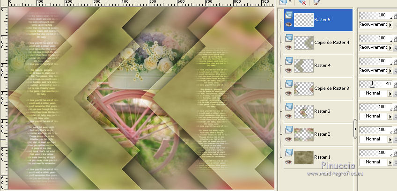The height and width of the screenshot is (191, 397).
Task: Hide the Raster 4 layer
Action: pos(289,70)
